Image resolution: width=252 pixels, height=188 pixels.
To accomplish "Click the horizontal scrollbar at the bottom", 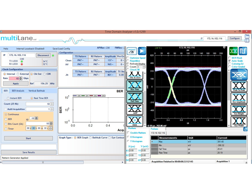I will pyautogui.click(x=43, y=162).
